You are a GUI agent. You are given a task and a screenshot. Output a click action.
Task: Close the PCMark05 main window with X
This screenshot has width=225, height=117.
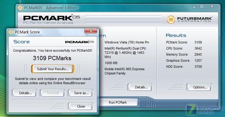212,7
